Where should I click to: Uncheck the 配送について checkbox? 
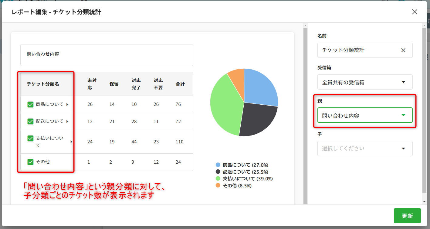(x=30, y=121)
